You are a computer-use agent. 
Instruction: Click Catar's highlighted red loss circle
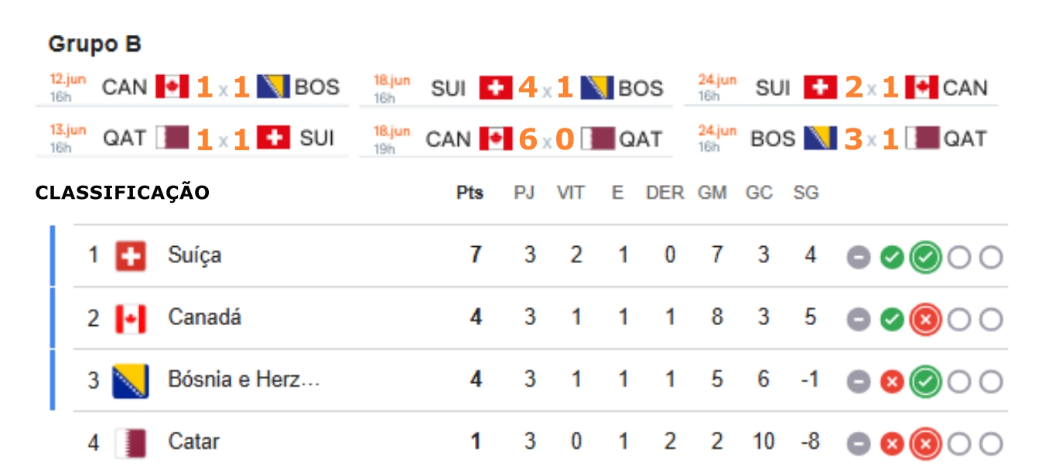[x=925, y=443]
